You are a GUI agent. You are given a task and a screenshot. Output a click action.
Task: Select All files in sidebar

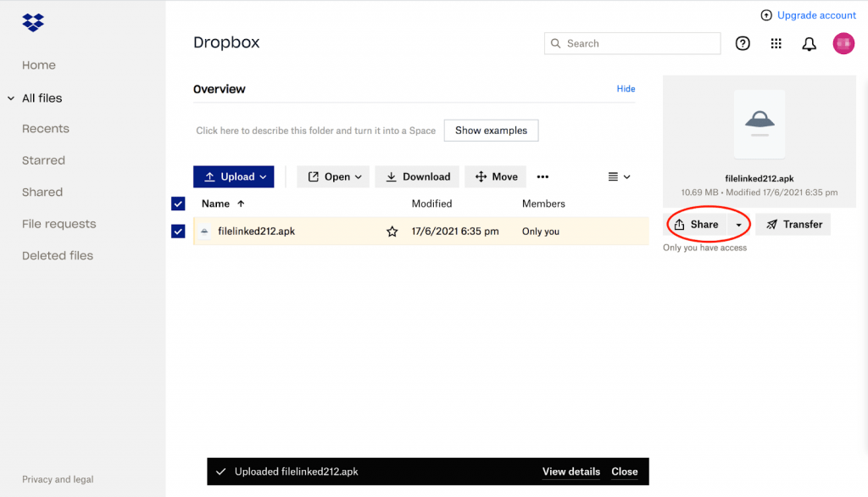point(42,98)
